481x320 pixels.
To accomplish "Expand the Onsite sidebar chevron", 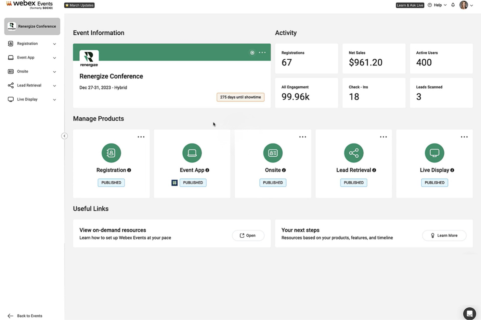I will click(x=54, y=72).
